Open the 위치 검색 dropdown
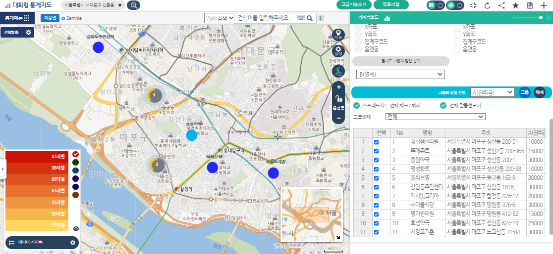Screen dimensions: 553x254 click(219, 18)
